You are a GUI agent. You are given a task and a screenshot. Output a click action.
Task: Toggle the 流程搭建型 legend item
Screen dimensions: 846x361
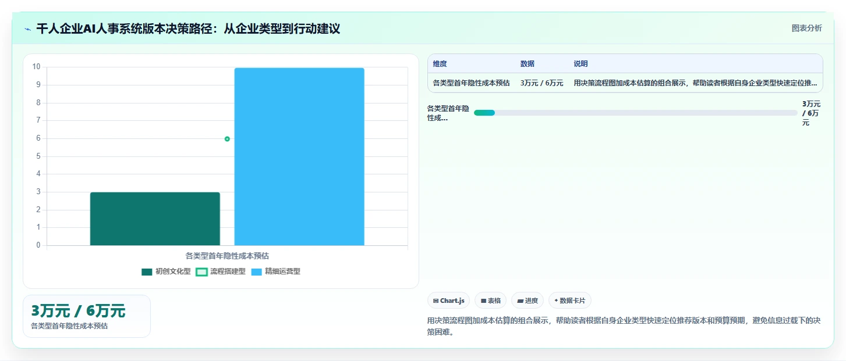[x=221, y=271]
